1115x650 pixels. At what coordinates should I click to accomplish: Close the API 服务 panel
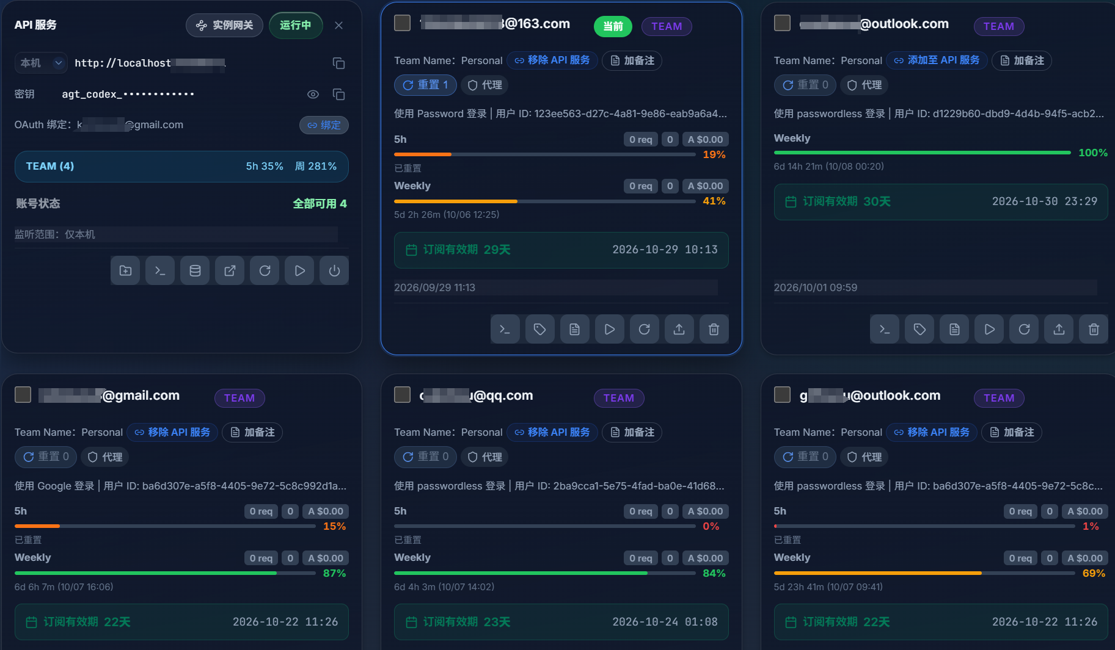tap(338, 25)
